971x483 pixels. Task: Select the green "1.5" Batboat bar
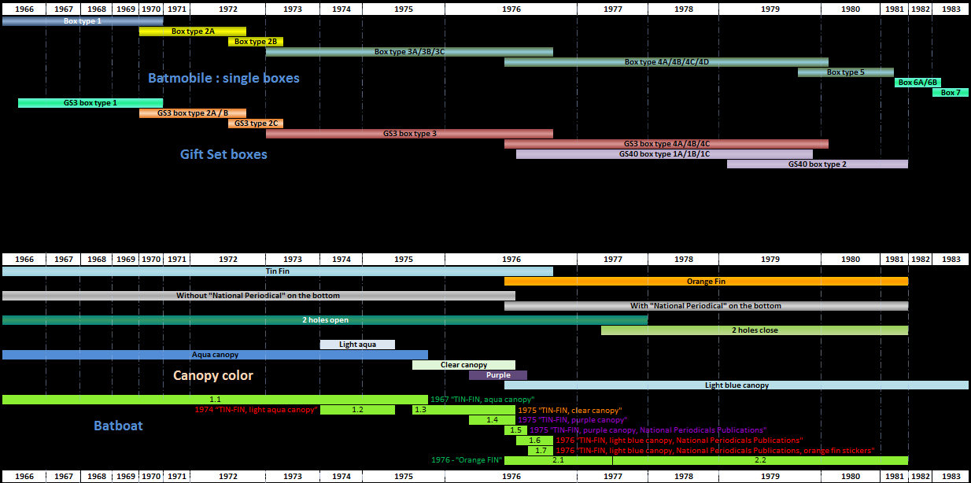point(515,430)
